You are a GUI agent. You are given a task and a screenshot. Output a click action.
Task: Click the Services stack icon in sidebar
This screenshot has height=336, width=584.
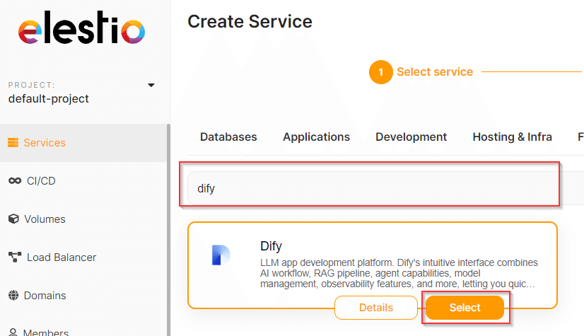[x=13, y=143]
